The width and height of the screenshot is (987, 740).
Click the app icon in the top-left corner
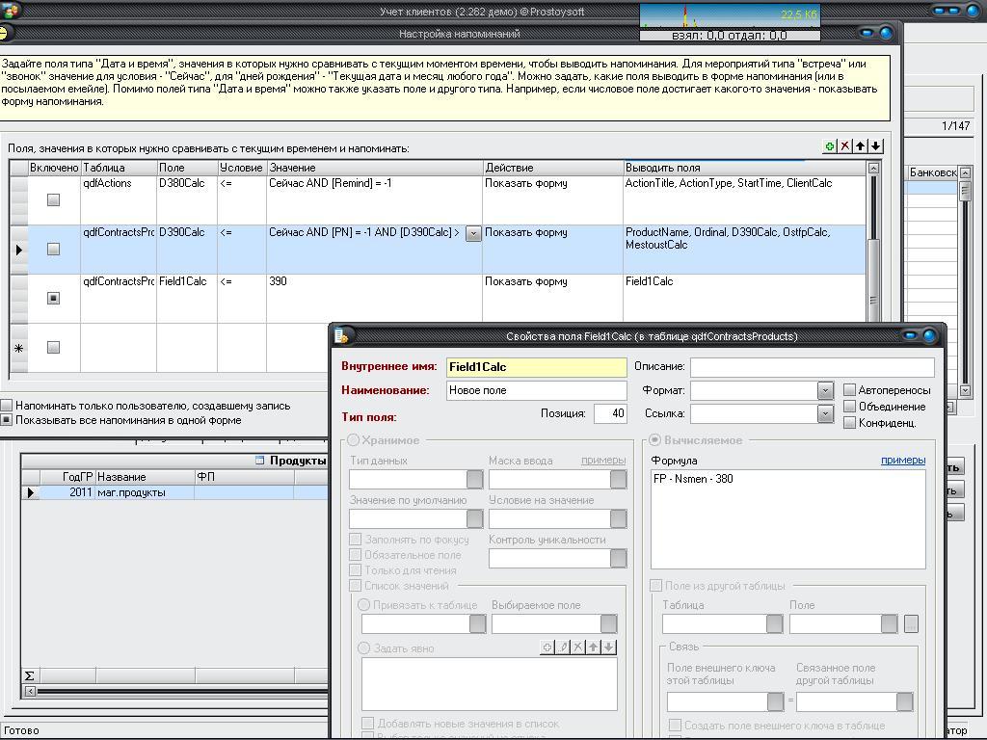click(11, 12)
